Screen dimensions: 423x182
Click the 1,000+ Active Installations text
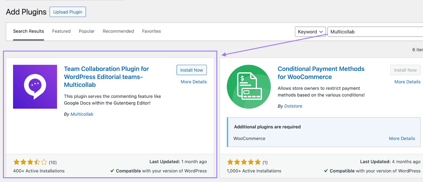254,171
